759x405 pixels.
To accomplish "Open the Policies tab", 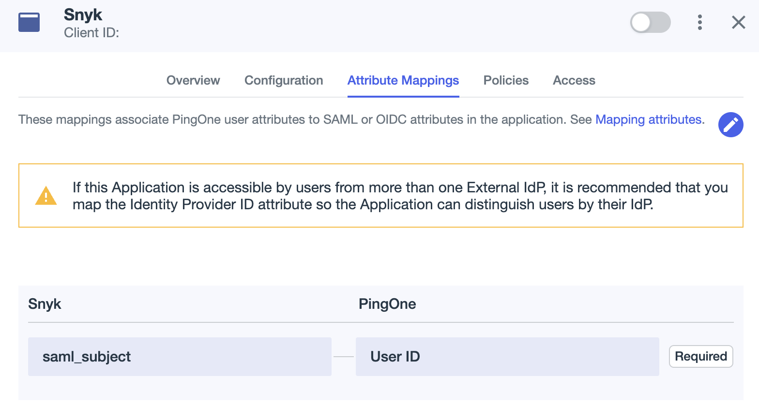I will coord(505,80).
